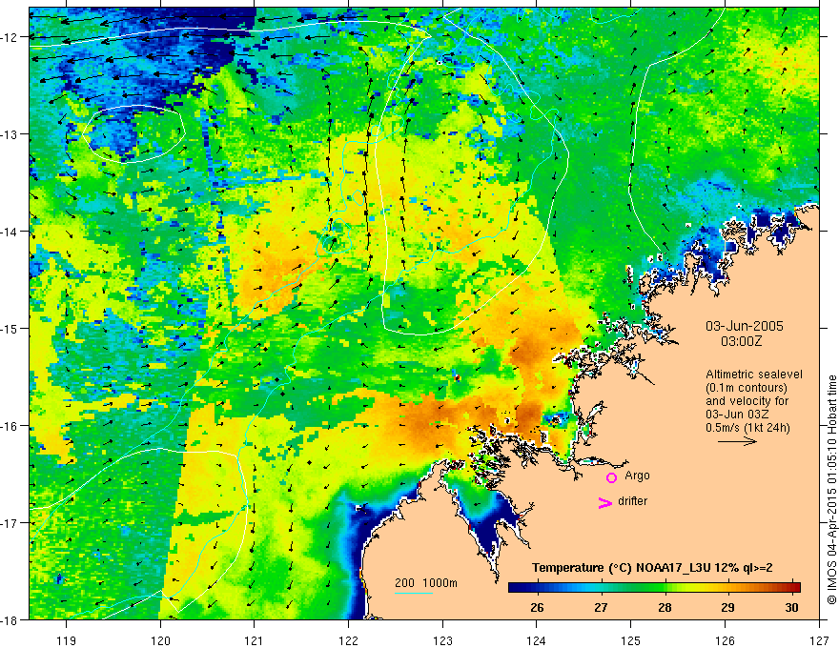Viewport: 839px width, 648px height.
Task: Click the latitude axis label -17
Action: pyautogui.click(x=10, y=523)
